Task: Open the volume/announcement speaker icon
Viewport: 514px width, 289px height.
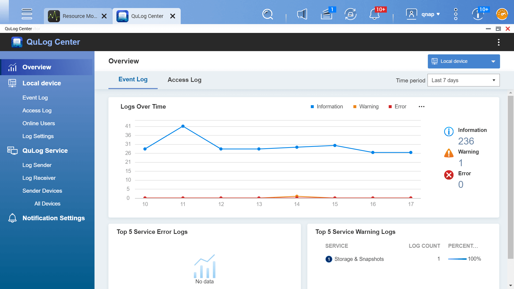Action: [x=302, y=14]
